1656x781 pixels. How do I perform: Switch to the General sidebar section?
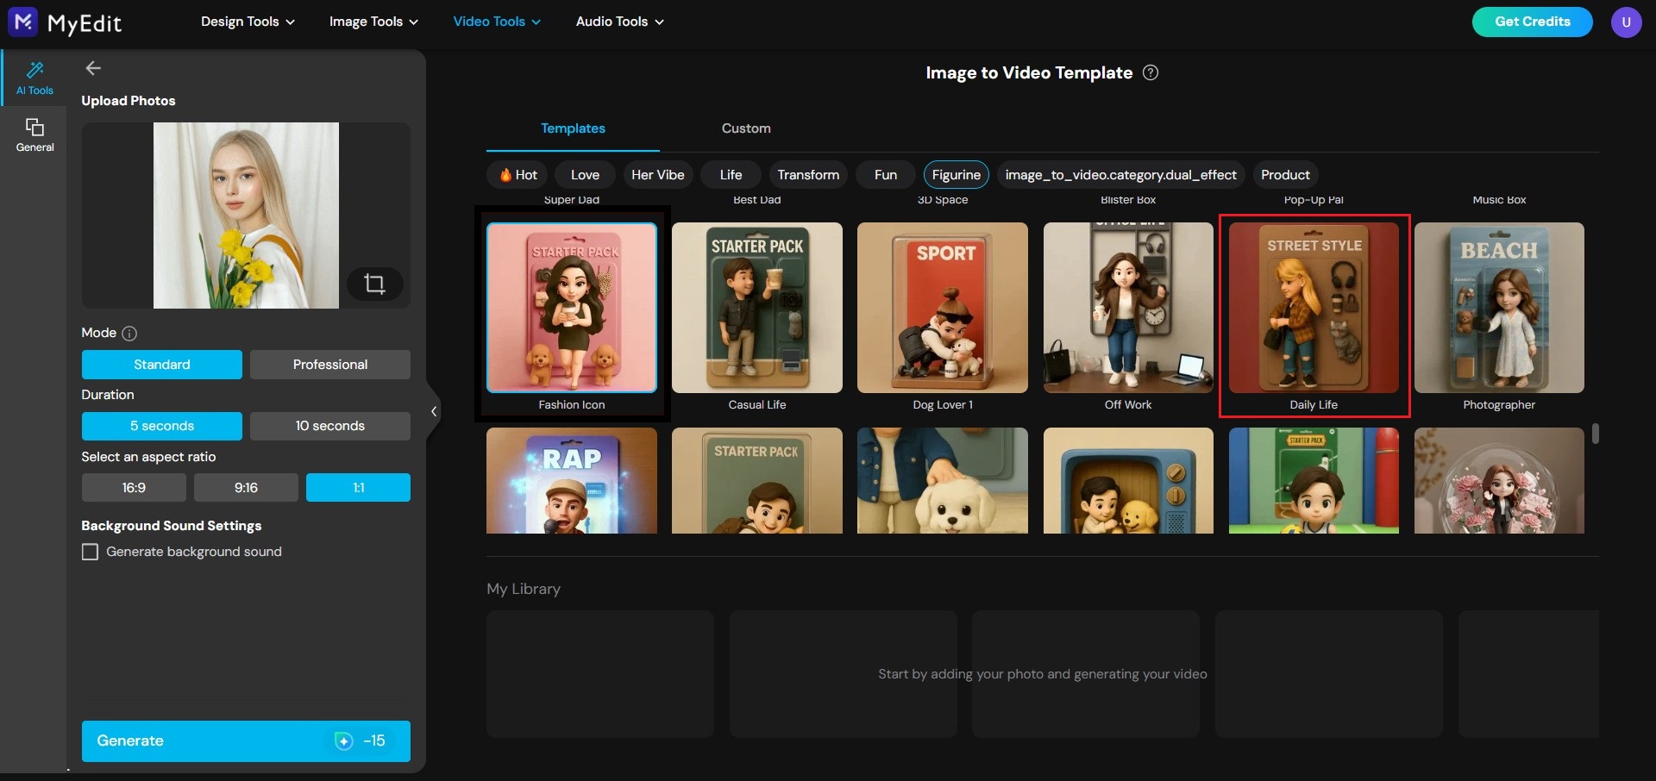(34, 134)
